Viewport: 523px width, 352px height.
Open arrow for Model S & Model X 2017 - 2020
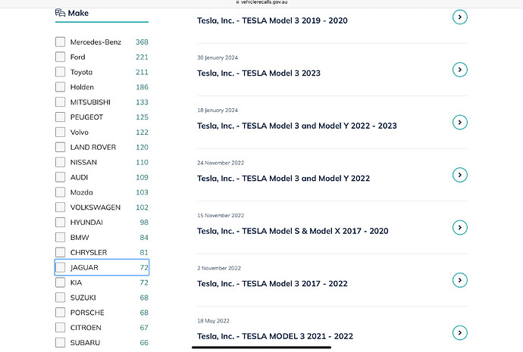[459, 227]
